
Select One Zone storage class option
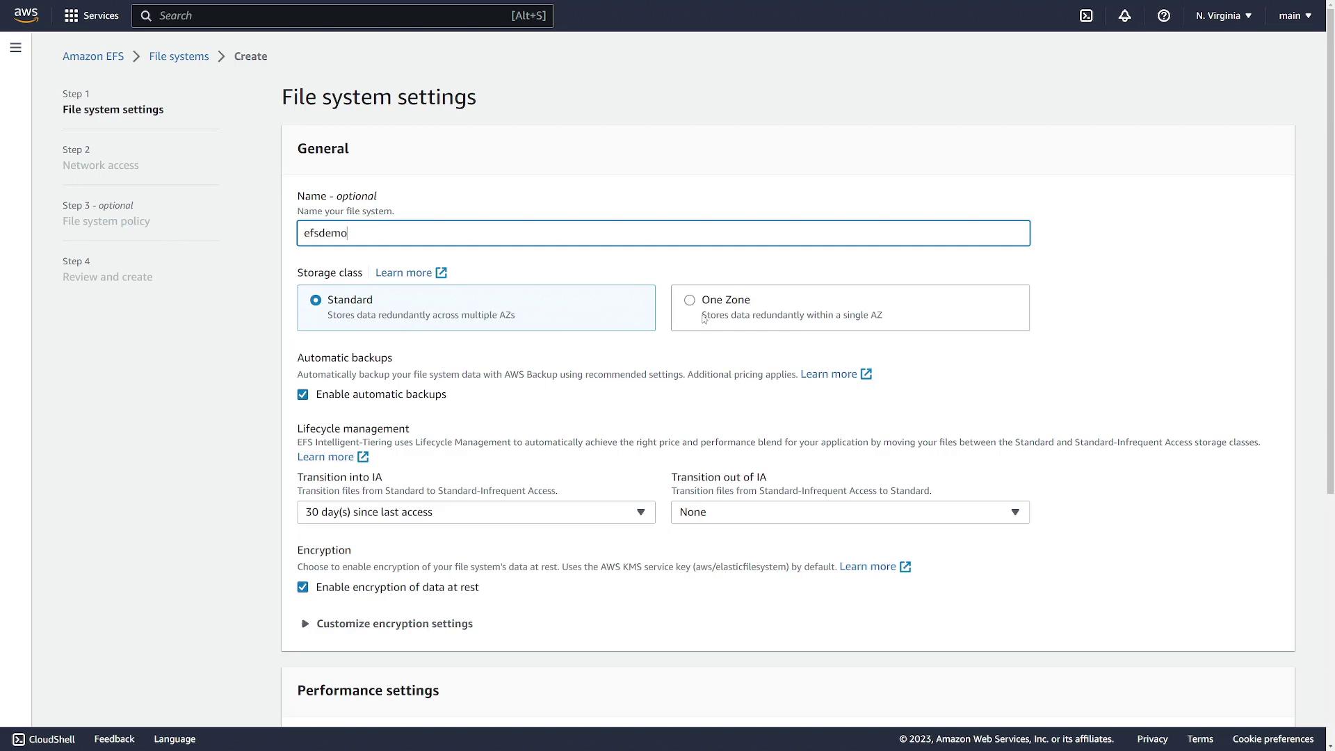pos(690,300)
